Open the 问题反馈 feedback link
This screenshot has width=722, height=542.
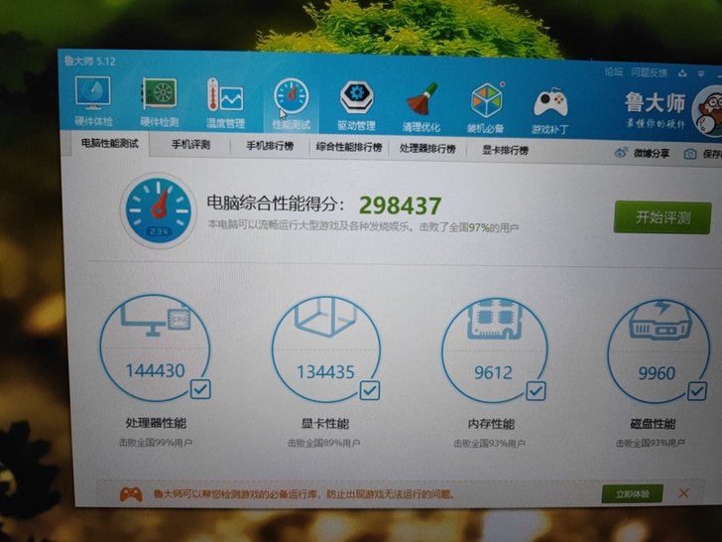tap(650, 72)
